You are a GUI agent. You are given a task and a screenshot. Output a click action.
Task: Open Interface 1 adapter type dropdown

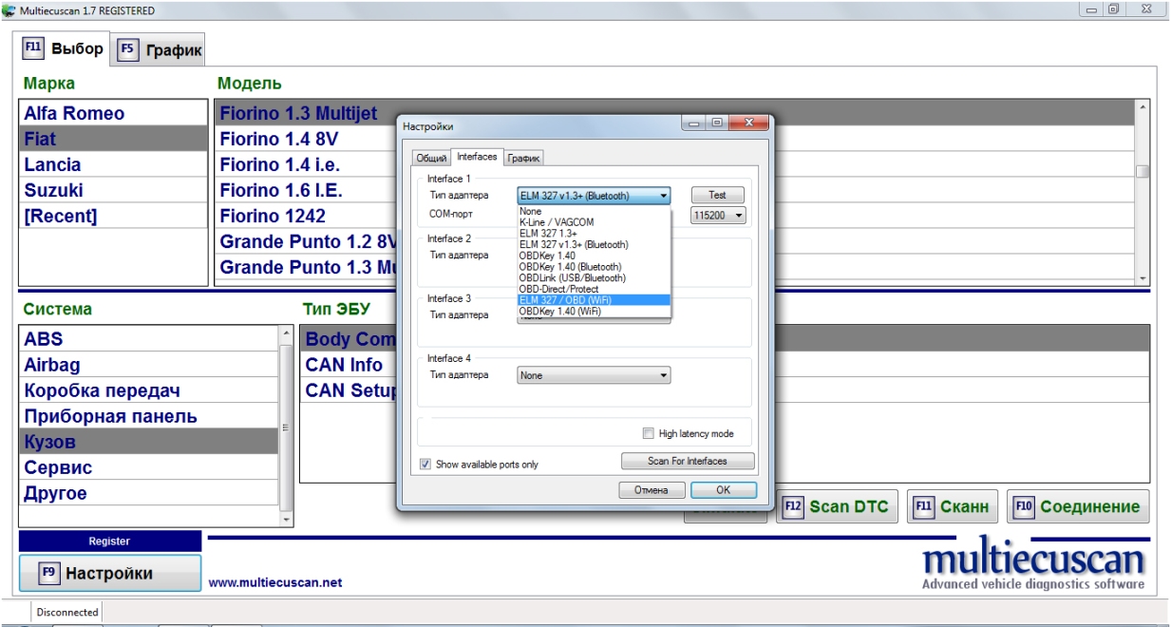point(594,196)
